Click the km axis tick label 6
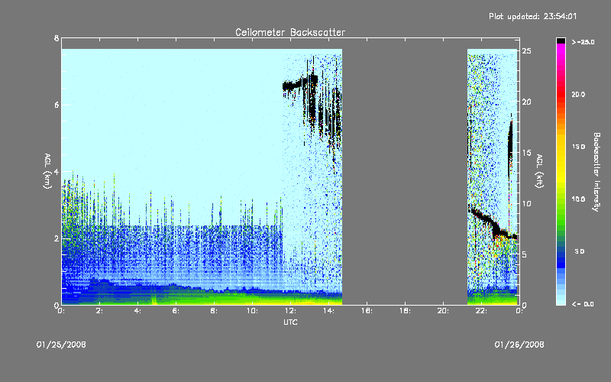The width and height of the screenshot is (611, 382). 57,105
